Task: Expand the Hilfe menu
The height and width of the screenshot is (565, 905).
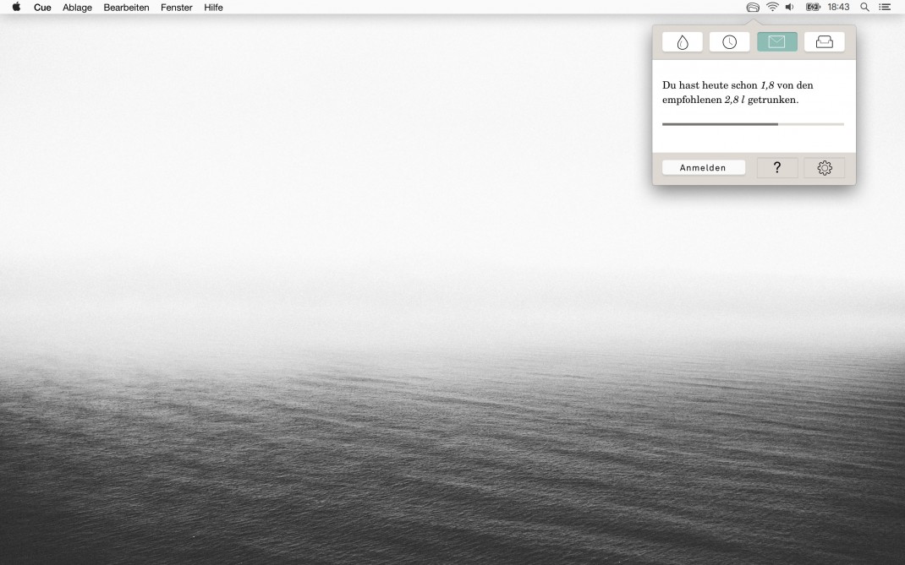Action: point(213,8)
